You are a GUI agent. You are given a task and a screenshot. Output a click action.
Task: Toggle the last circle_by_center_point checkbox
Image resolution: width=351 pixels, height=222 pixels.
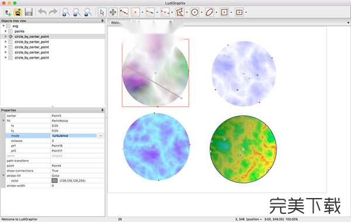[11, 58]
